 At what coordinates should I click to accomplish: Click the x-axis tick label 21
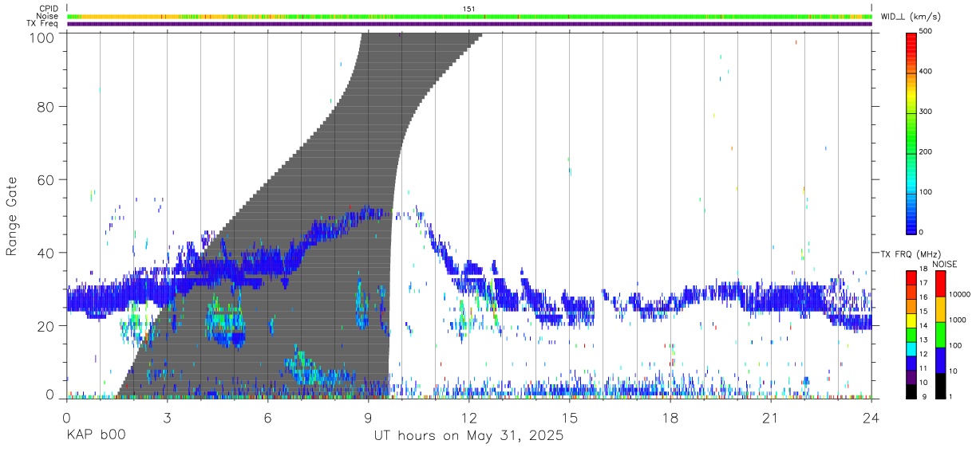[x=771, y=417]
